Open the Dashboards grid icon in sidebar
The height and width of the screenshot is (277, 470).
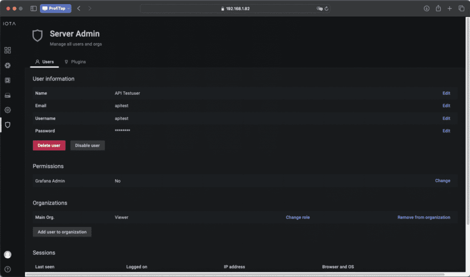[7, 50]
